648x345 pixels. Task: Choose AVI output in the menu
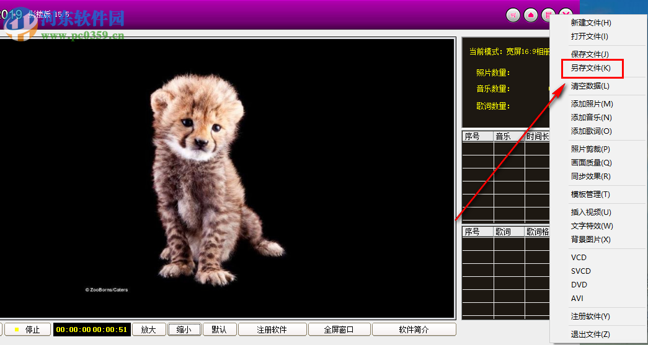point(577,299)
